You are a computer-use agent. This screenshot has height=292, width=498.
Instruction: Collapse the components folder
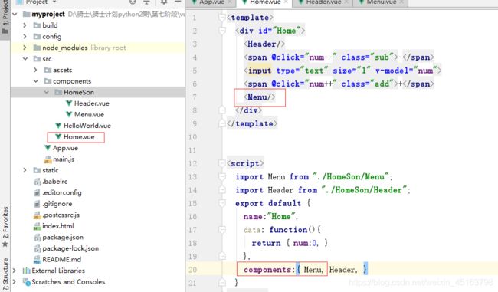pos(35,81)
